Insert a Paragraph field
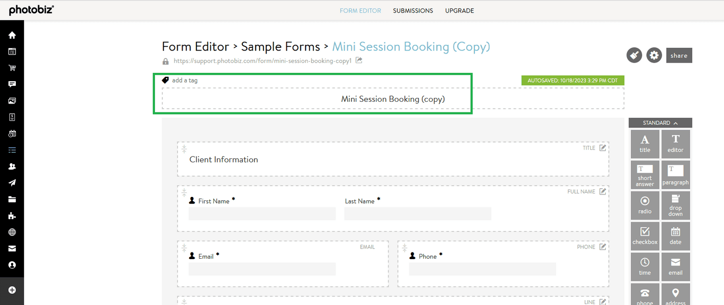Image resolution: width=724 pixels, height=305 pixels. (x=675, y=174)
